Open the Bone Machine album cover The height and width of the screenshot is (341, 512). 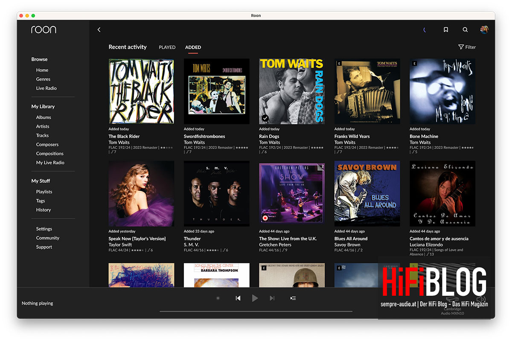pos(442,91)
